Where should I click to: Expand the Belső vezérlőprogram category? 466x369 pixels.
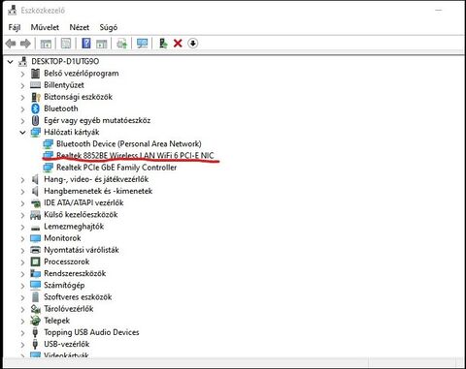[x=22, y=74]
